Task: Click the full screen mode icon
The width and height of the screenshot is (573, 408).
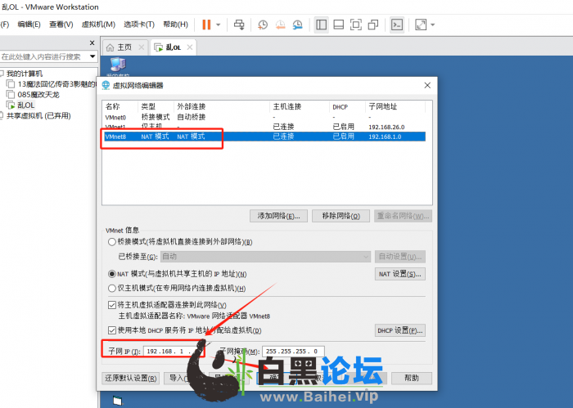Action: click(x=355, y=25)
